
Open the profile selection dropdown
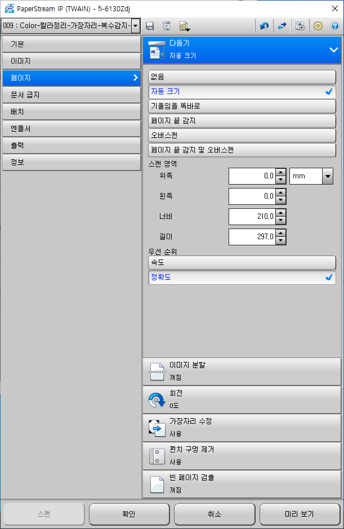pos(135,26)
